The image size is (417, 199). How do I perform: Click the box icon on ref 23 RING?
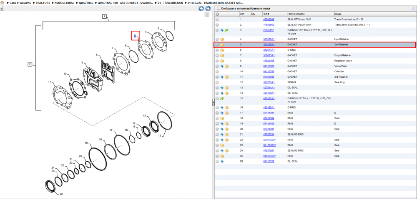point(222,145)
